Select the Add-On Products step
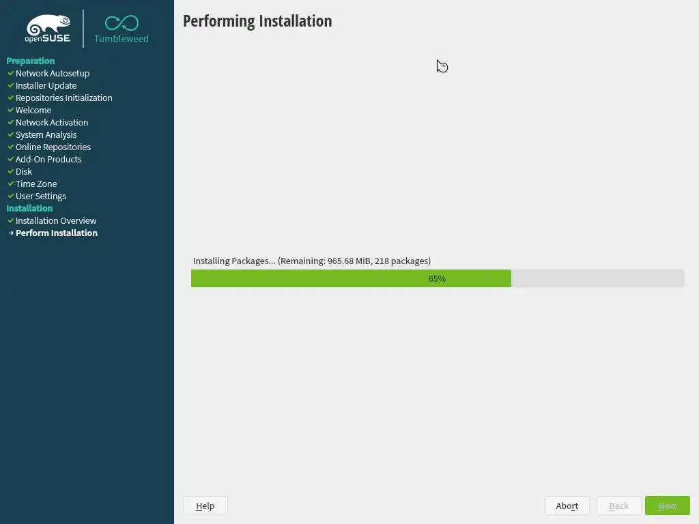699x524 pixels. [x=48, y=159]
